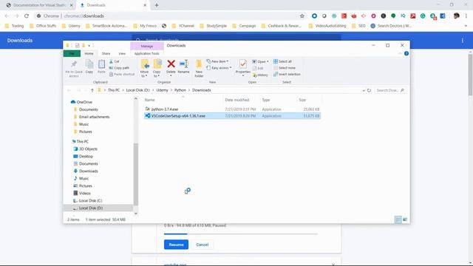Switch to large icons view in Explorer

point(405,219)
